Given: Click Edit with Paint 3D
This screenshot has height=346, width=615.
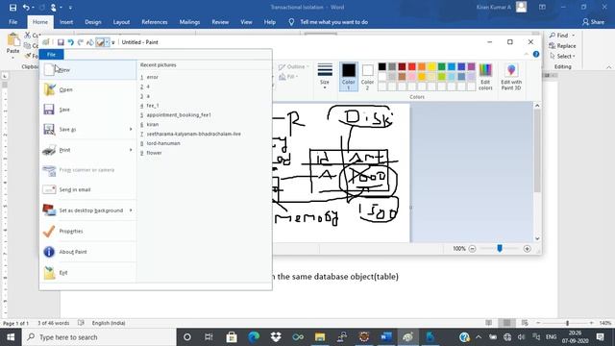Looking at the screenshot, I should [511, 76].
